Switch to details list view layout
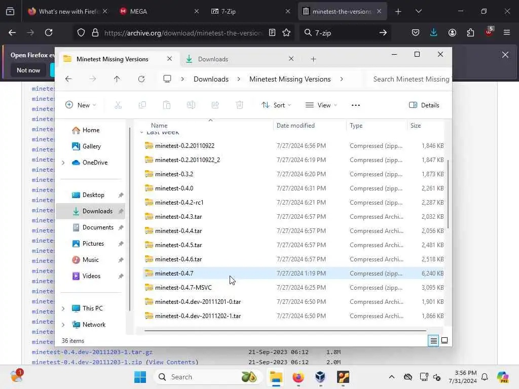The width and height of the screenshot is (519, 389). (433, 340)
